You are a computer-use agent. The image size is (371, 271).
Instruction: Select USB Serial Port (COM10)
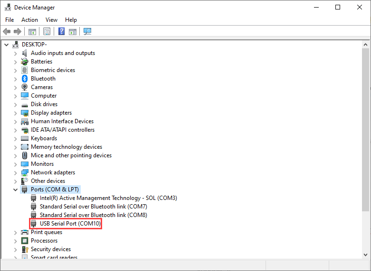click(70, 224)
